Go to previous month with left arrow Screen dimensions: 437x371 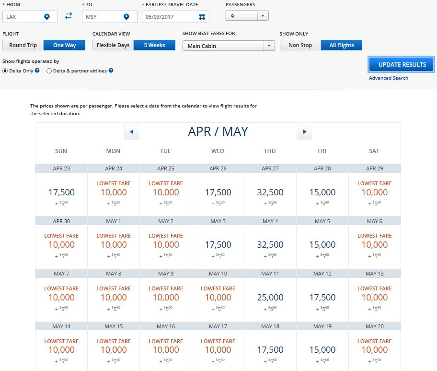point(131,132)
